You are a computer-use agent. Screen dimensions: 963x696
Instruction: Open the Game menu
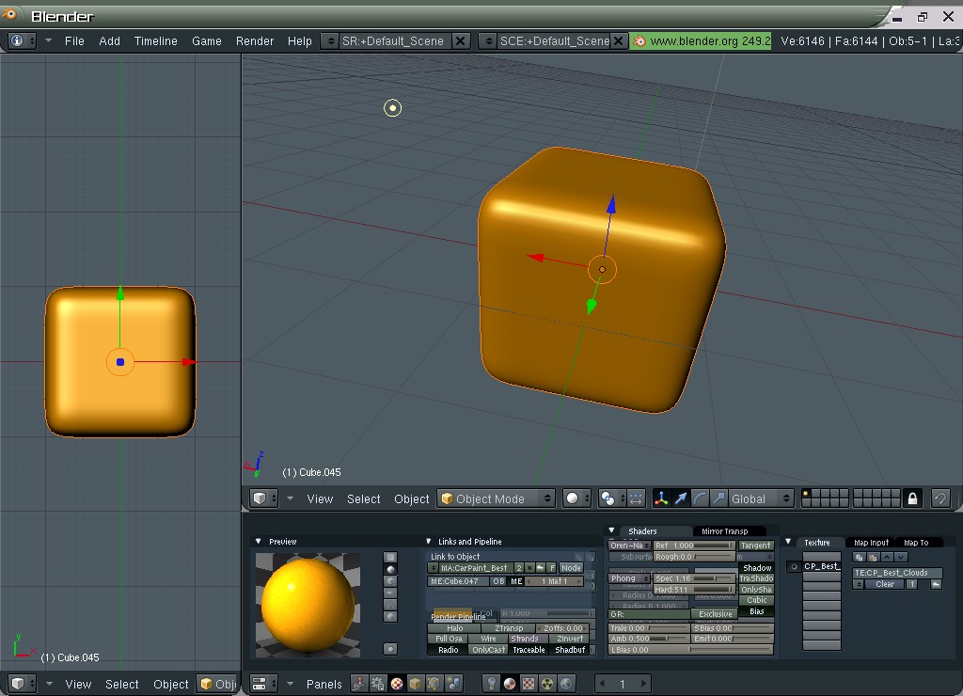(206, 40)
